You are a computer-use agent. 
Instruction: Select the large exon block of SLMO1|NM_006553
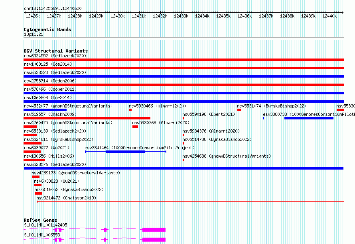click(154, 240)
